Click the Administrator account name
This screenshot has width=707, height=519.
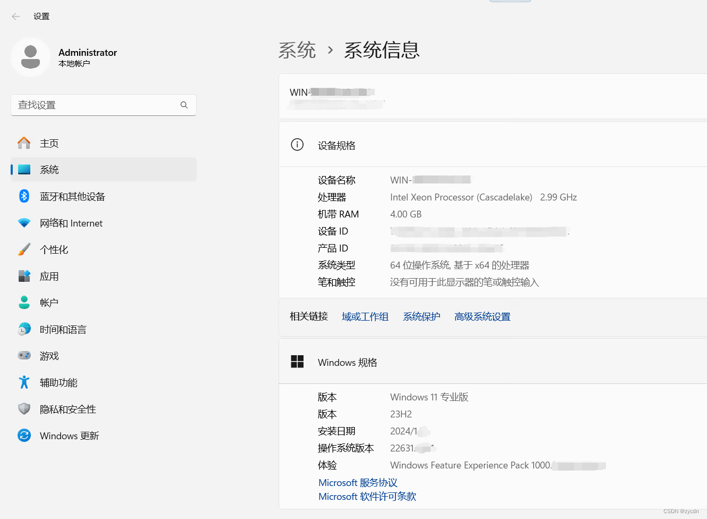click(88, 53)
